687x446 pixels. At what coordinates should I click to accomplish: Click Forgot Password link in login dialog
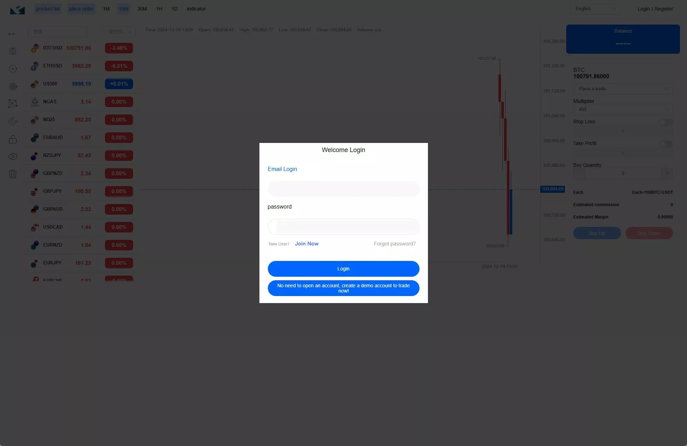coord(395,244)
